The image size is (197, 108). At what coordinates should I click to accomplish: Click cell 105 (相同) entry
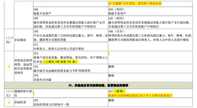coord(150,22)
